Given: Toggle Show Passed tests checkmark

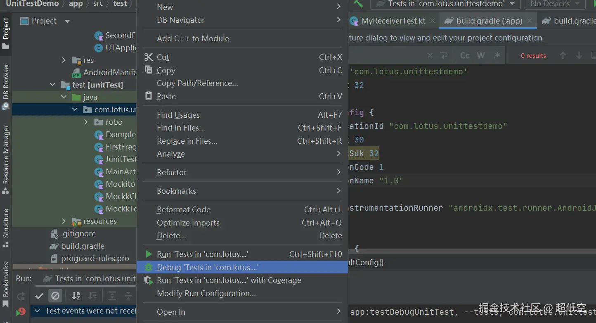Looking at the screenshot, I should point(39,296).
